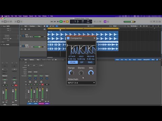The image size is (162, 121).
Task: Open the Drag No Overlap dropdown
Action: click(x=134, y=26)
